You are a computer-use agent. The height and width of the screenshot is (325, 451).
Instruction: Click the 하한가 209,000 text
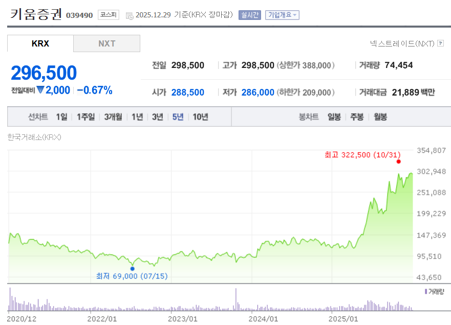click(306, 92)
